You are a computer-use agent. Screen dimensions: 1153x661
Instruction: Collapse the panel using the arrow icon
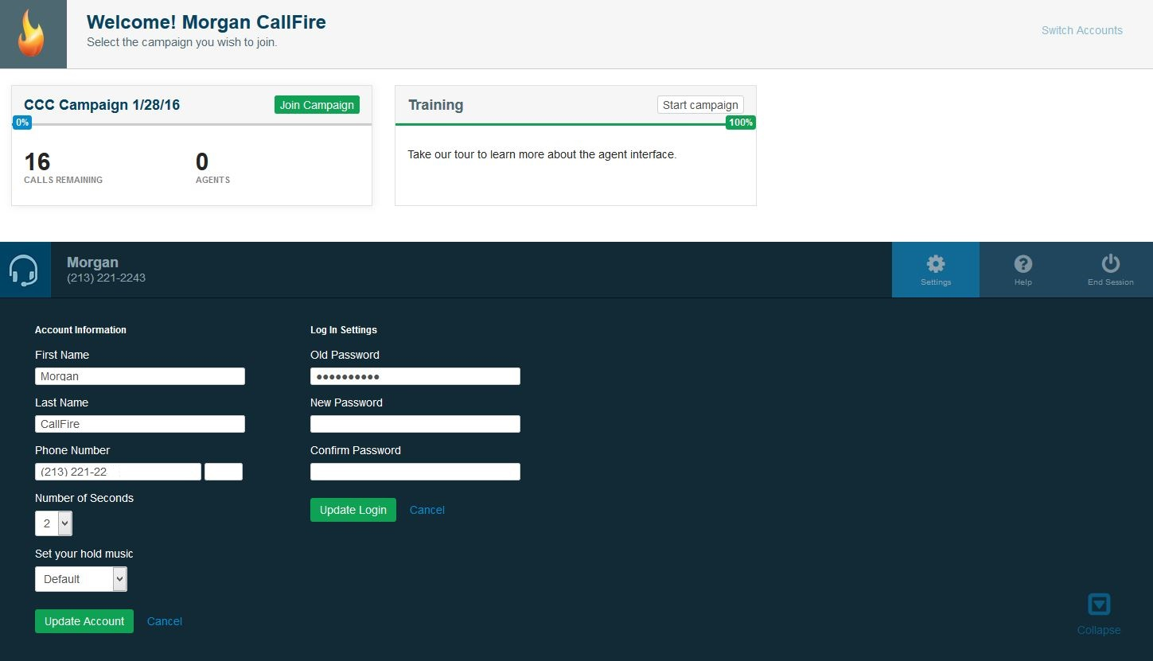(x=1098, y=605)
